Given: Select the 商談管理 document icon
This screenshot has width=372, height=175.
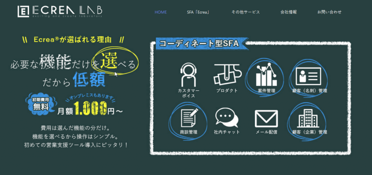Looking at the screenshot, I should click(x=189, y=117).
